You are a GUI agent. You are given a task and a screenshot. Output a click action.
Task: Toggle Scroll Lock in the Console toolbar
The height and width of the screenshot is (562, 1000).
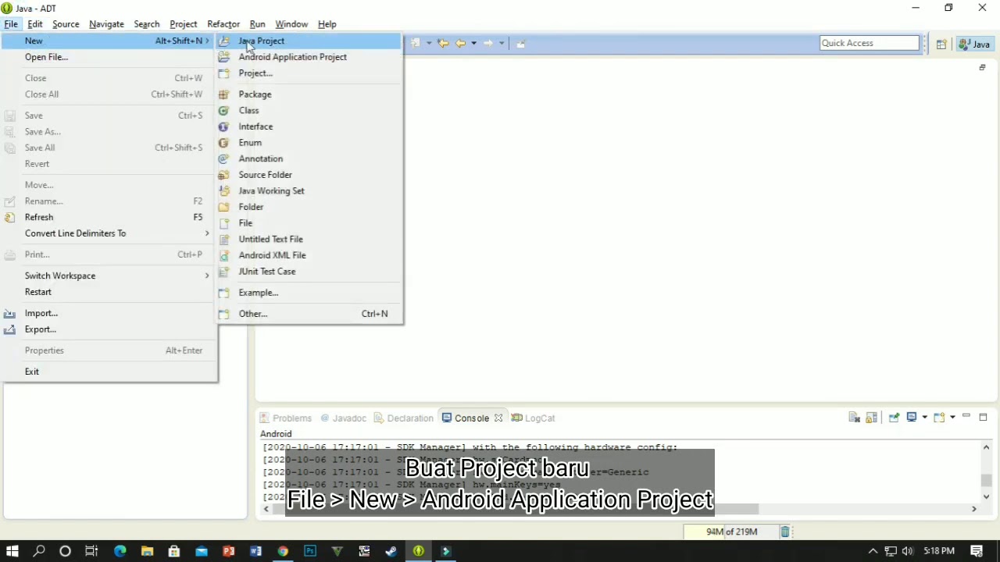click(x=871, y=418)
